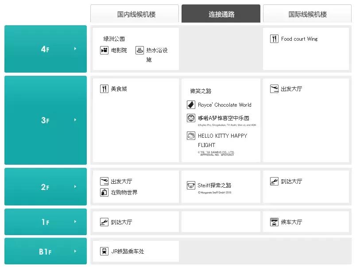Image resolution: width=360 pixels, height=267 pixels.
Task: Click the chocolate icon beside Royce' Chocolate World
Action: 191,104
